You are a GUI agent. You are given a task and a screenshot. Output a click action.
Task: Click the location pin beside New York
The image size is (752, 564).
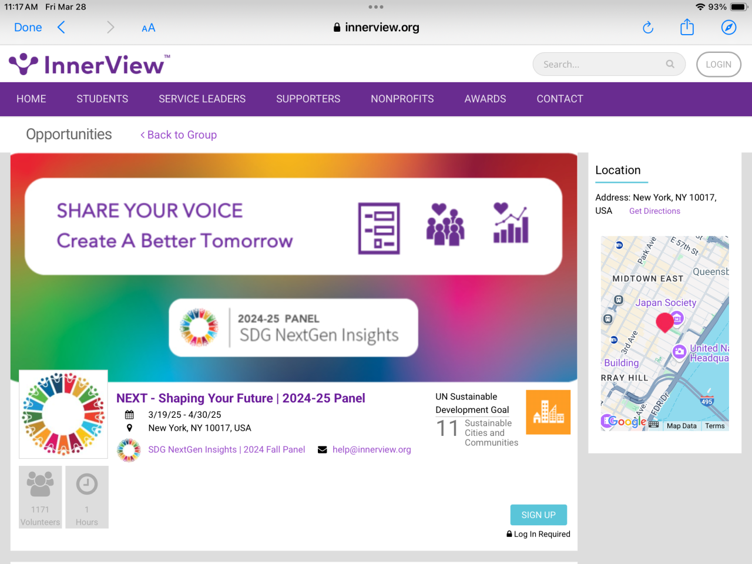click(129, 428)
